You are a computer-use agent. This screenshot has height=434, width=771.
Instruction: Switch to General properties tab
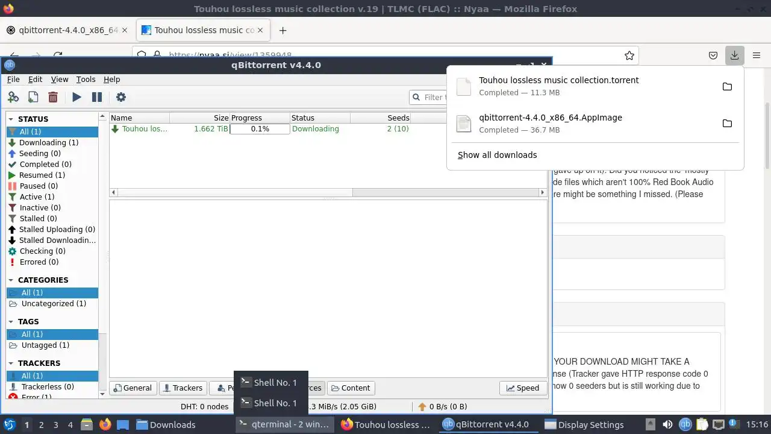133,388
